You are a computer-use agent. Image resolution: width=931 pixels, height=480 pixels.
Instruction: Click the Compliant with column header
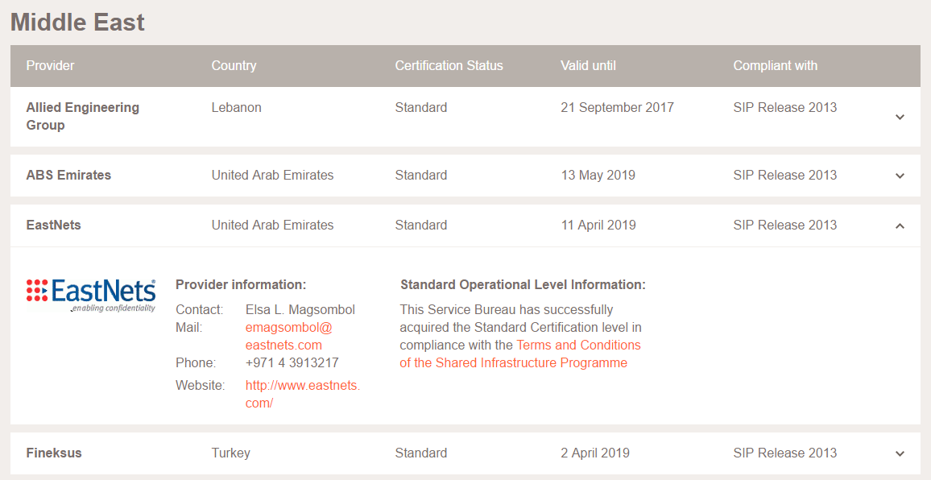pyautogui.click(x=775, y=66)
